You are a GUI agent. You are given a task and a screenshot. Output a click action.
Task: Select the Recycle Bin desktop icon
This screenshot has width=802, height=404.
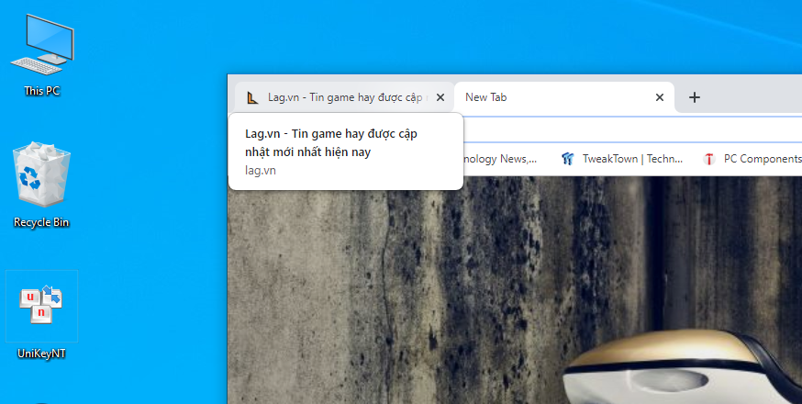pos(41,185)
